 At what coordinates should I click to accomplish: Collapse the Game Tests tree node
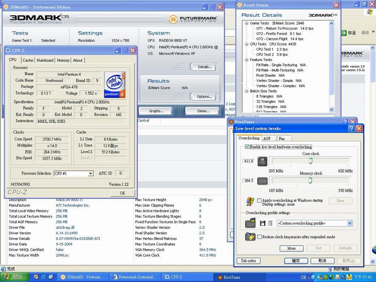pyautogui.click(x=246, y=23)
